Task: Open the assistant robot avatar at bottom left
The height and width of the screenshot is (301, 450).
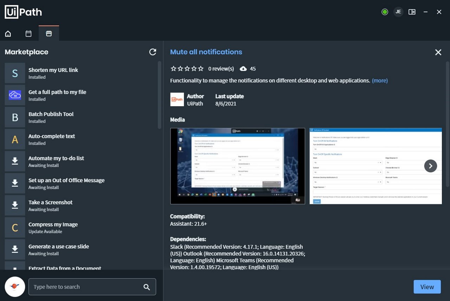Action: 15,287
